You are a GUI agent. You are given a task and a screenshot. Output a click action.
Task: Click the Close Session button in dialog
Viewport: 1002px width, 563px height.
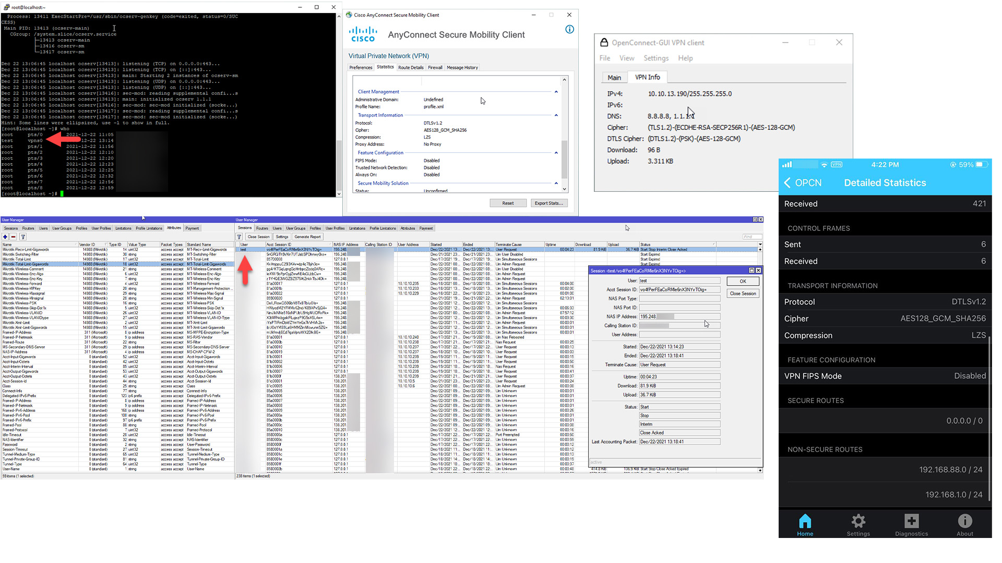[743, 293]
